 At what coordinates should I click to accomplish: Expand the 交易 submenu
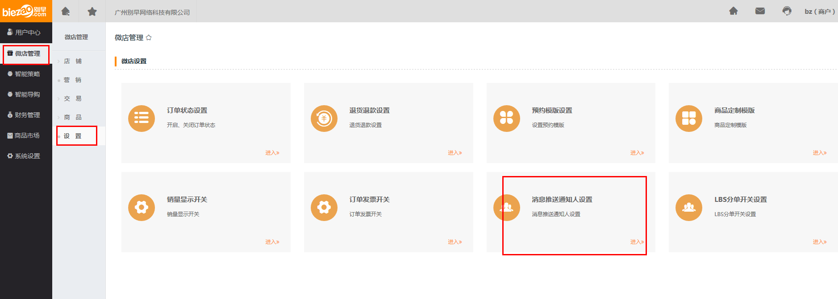point(72,98)
